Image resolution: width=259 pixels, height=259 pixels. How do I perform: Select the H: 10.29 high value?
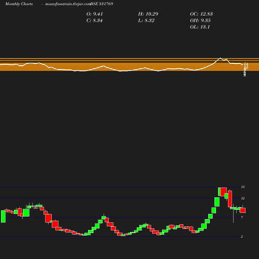tap(148, 14)
